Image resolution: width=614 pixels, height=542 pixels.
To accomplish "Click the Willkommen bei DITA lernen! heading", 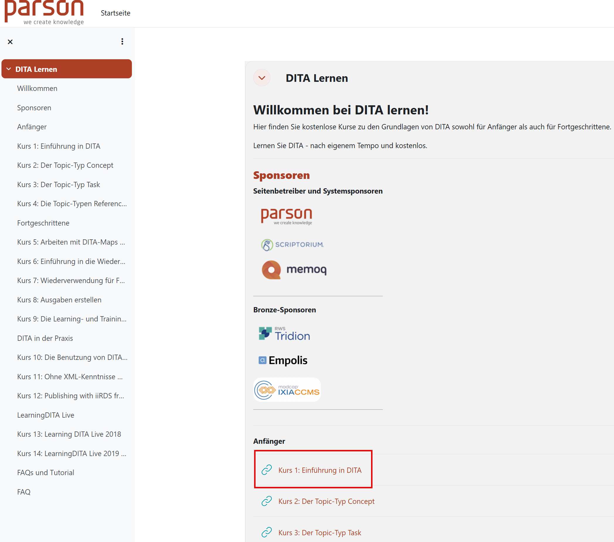I will click(x=341, y=110).
